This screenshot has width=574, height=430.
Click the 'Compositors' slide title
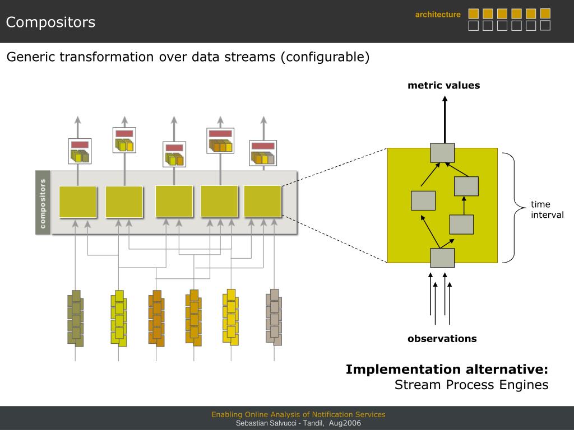point(50,22)
